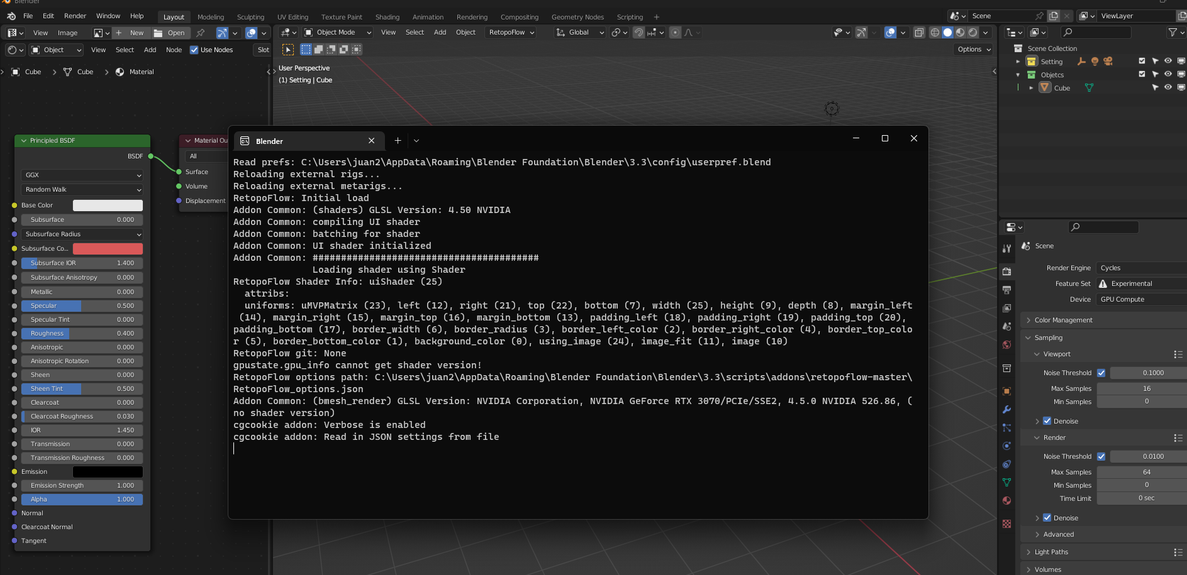Switch viewport to Rendered shading
The height and width of the screenshot is (575, 1187).
pyautogui.click(x=972, y=33)
